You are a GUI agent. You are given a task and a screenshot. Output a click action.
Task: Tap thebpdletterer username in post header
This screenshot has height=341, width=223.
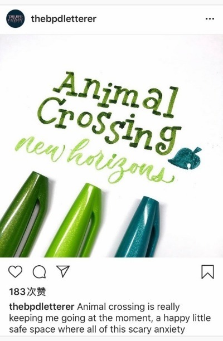pos(64,19)
